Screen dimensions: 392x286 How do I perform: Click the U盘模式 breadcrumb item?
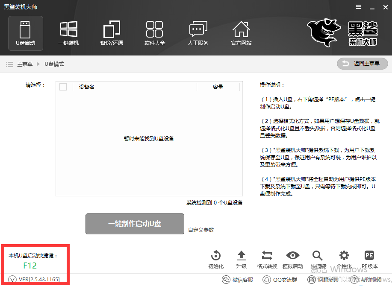[54, 64]
